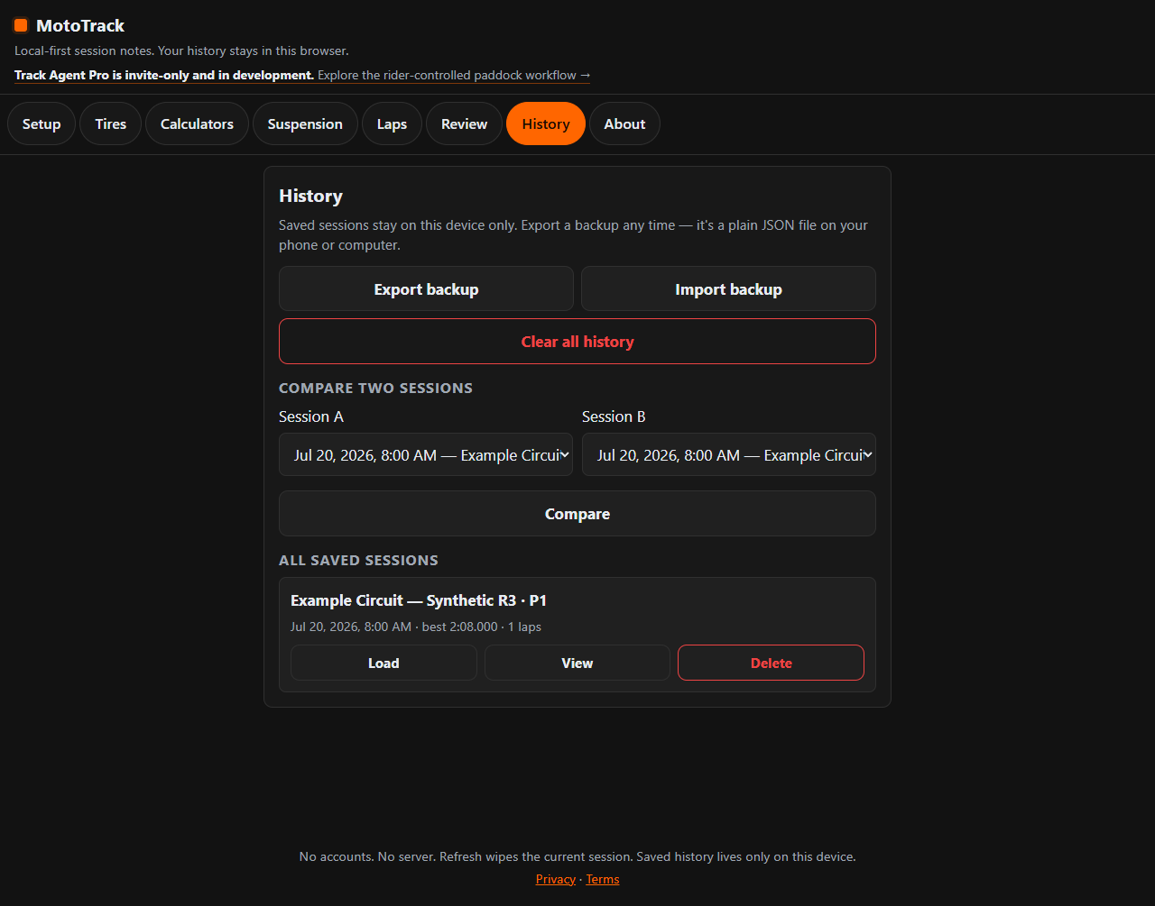The height and width of the screenshot is (906, 1155).
Task: Open the Calculators tab
Action: coord(197,124)
